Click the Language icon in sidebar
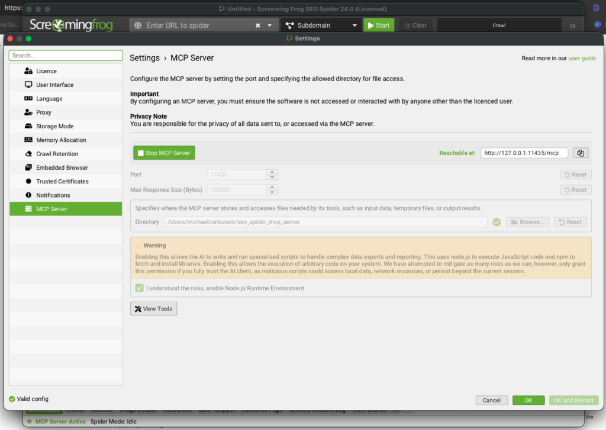The image size is (606, 430). (28, 99)
